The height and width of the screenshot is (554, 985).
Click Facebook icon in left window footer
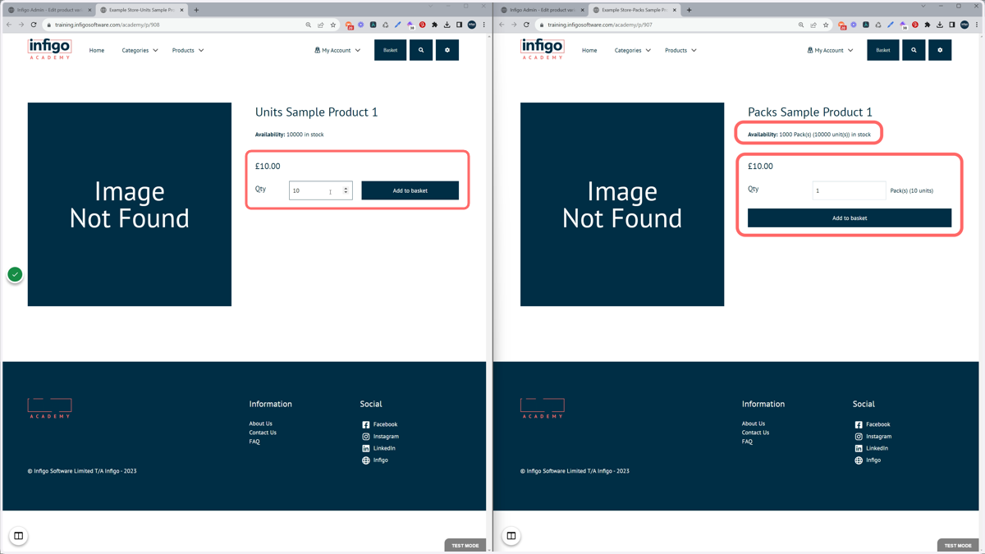pyautogui.click(x=366, y=424)
